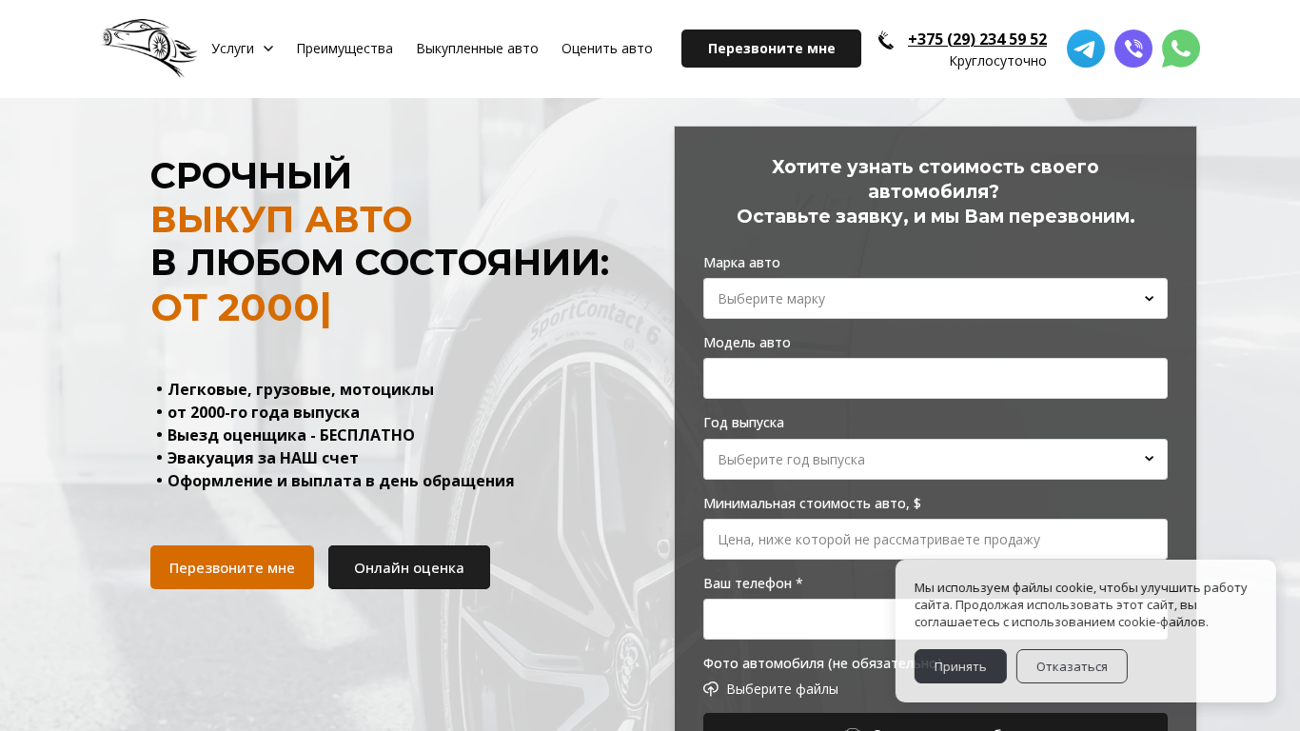The image size is (1300, 731).
Task: Open the Марка авто dropdown
Action: tap(936, 299)
